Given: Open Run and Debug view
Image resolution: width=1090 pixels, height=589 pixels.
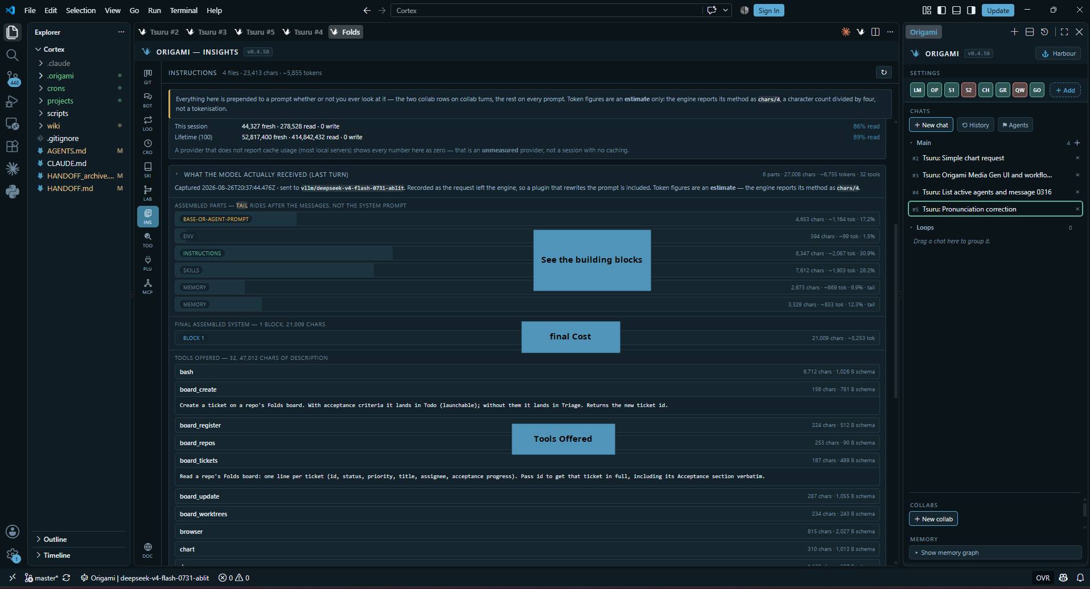Looking at the screenshot, I should pyautogui.click(x=12, y=101).
